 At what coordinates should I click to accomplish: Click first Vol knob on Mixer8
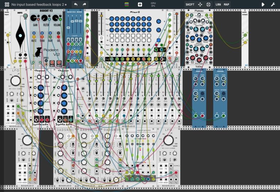point(112,30)
